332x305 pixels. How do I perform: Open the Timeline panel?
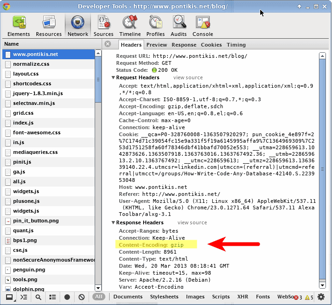tap(130, 26)
